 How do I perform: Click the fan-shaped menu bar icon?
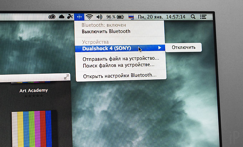(70, 16)
